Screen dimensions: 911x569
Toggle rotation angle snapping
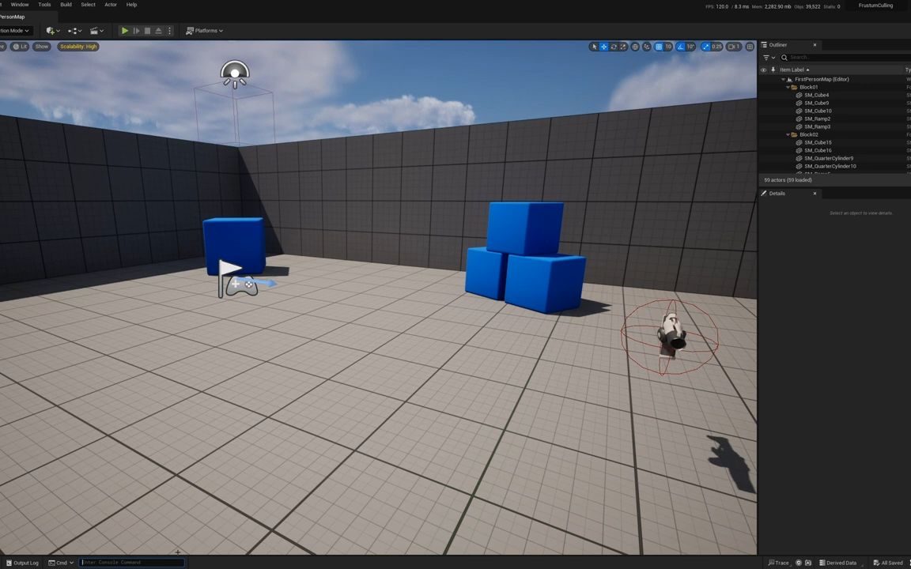[x=680, y=46]
